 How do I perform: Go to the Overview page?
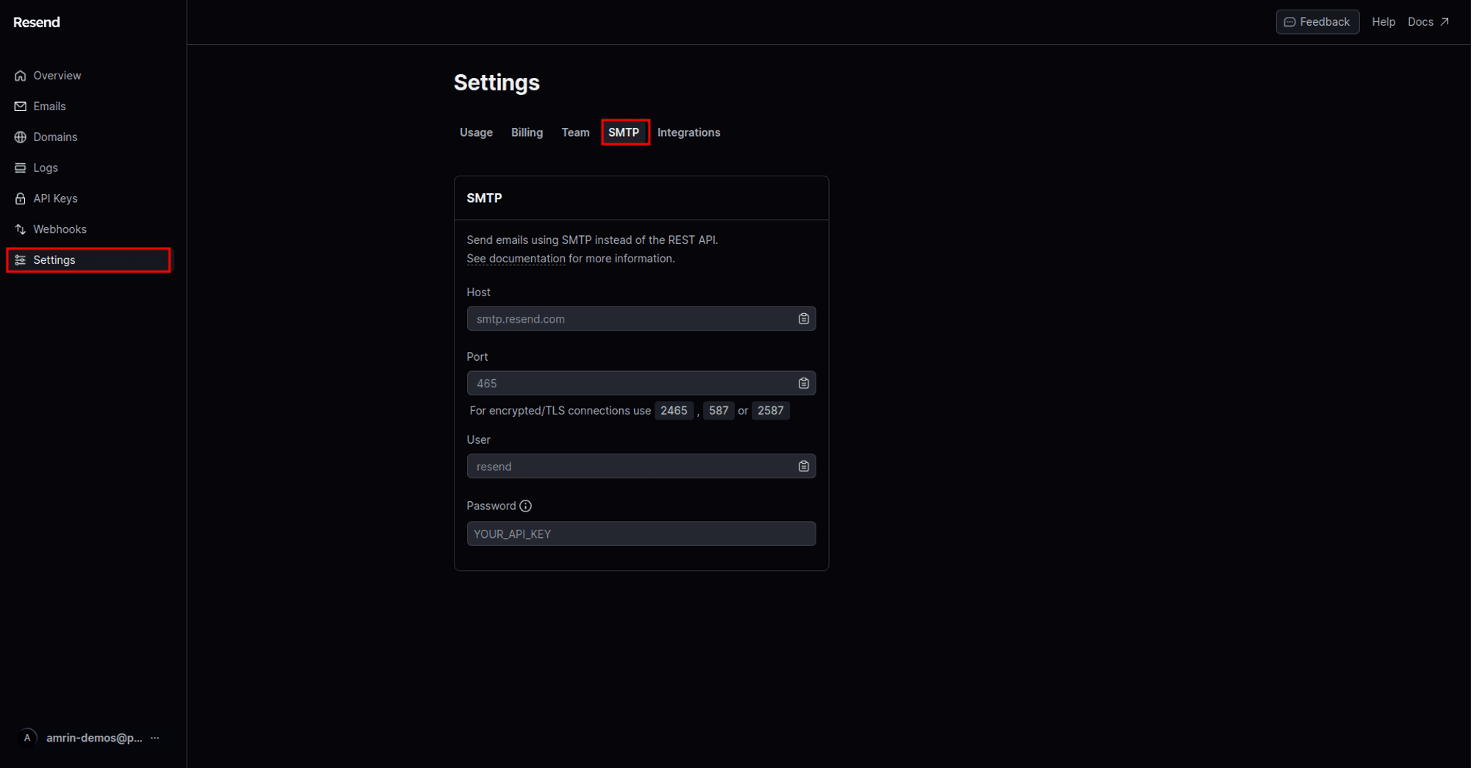coord(57,75)
